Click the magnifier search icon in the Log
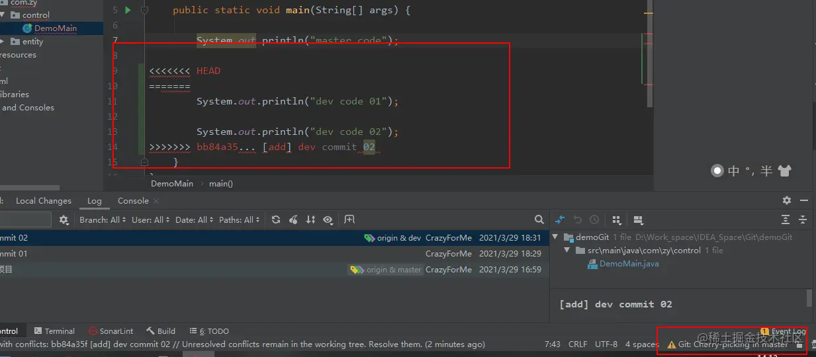 pyautogui.click(x=539, y=219)
